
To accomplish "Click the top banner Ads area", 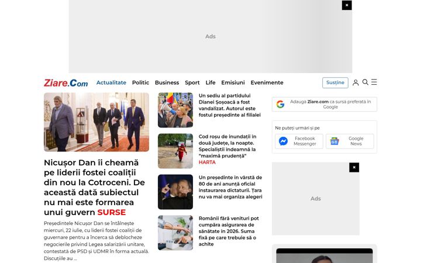I will (210, 36).
